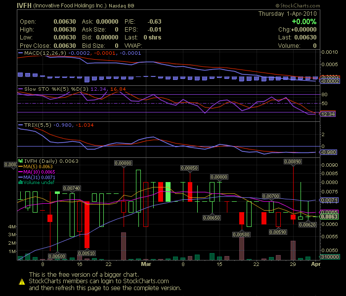Click the 0.00700 price callout

click(271, 196)
